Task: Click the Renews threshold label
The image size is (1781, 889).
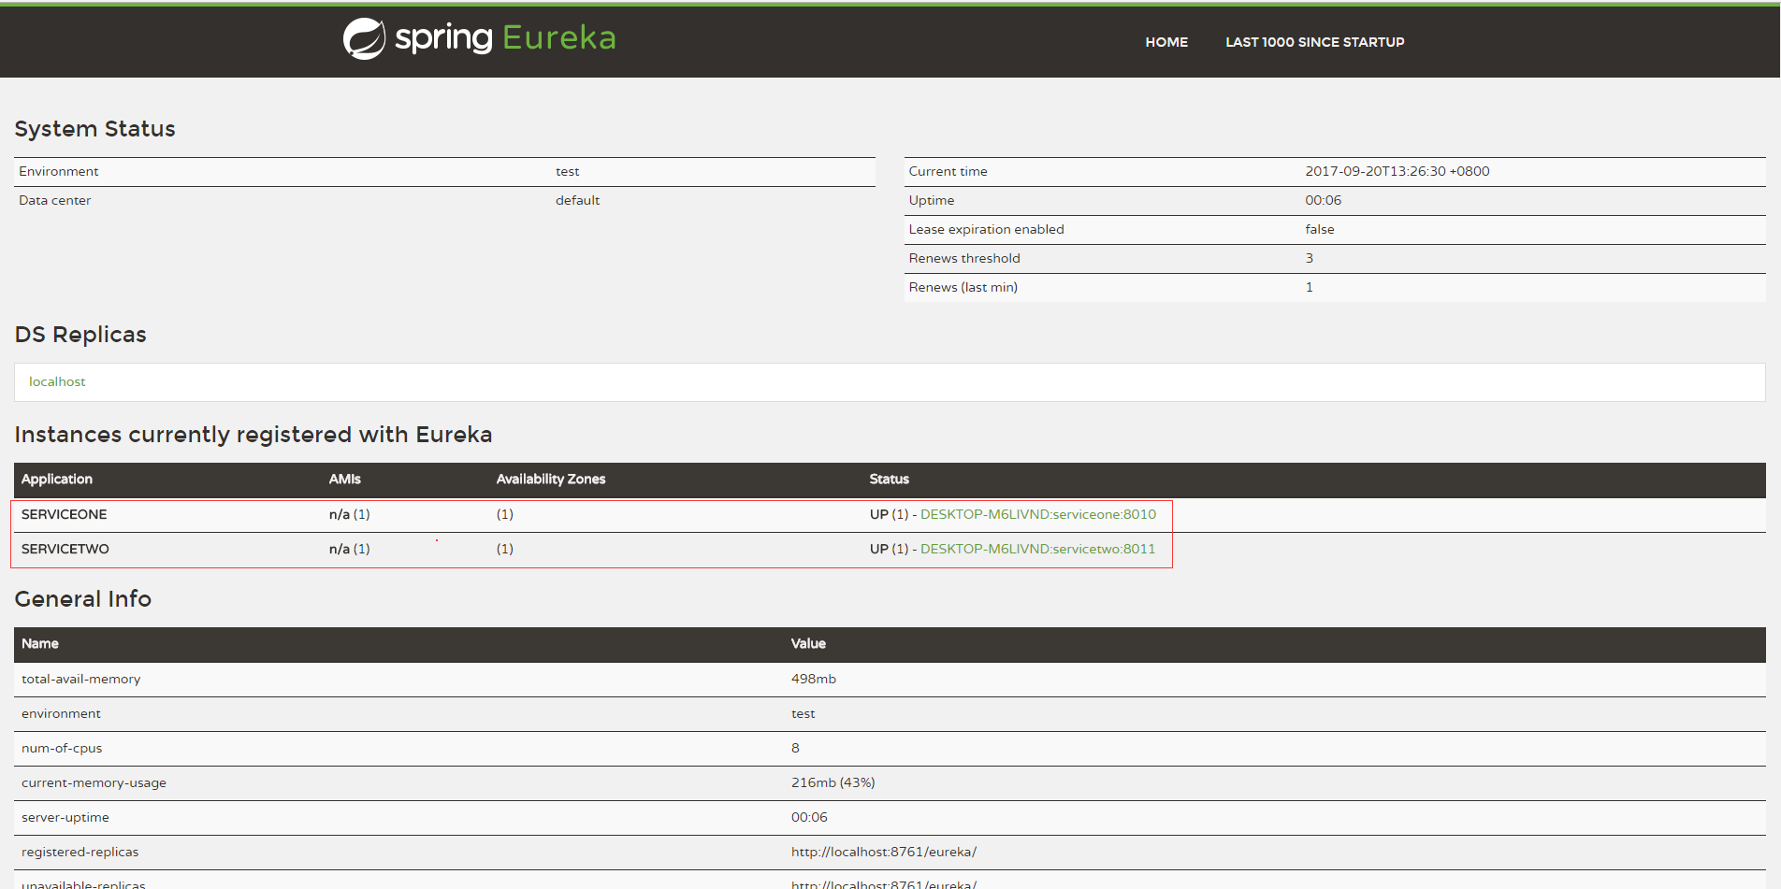Action: click(x=964, y=258)
